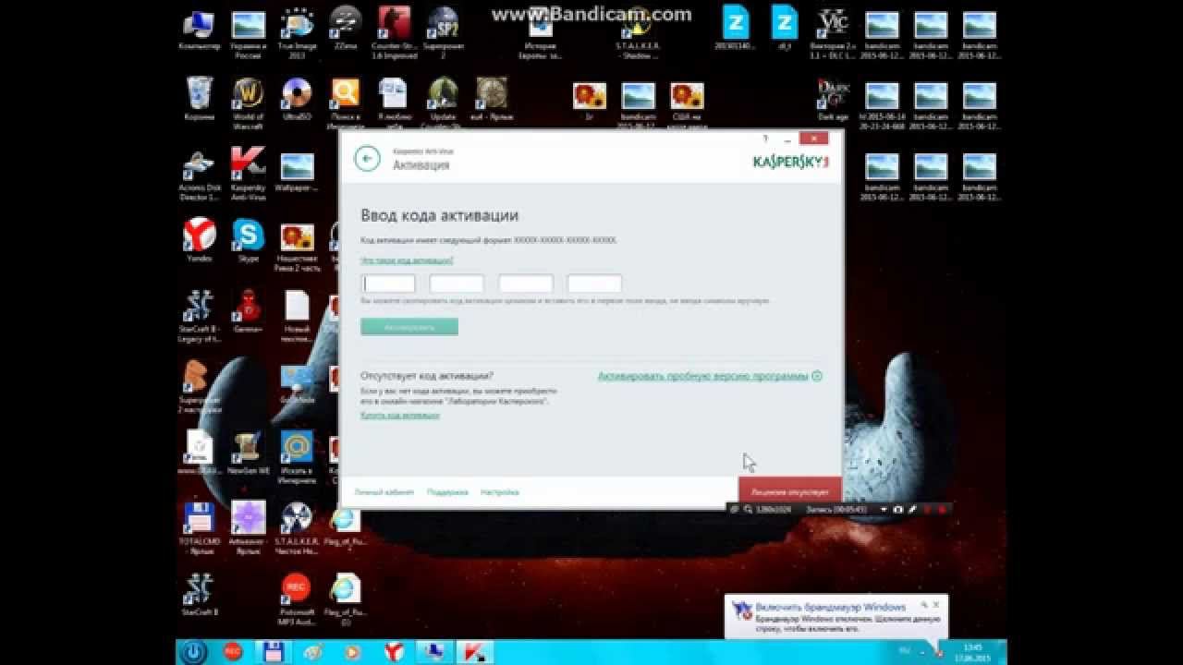This screenshot has width=1183, height=665.
Task: Click the pencil icon on recording bar
Action: point(912,509)
